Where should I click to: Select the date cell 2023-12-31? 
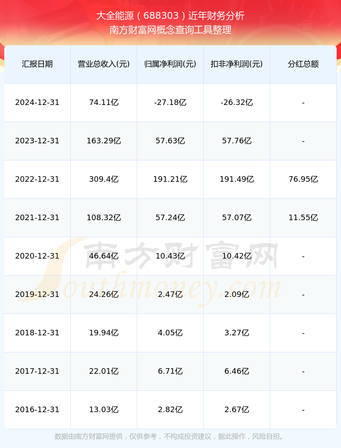[38, 141]
